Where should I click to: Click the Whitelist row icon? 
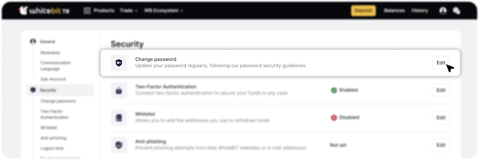pos(119,118)
